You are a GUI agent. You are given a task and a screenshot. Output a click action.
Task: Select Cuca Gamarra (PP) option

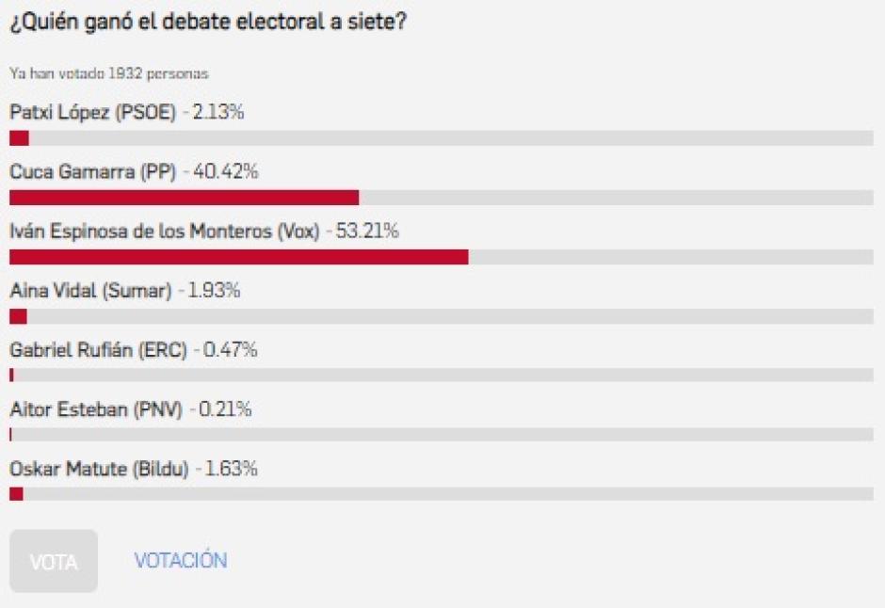[92, 171]
